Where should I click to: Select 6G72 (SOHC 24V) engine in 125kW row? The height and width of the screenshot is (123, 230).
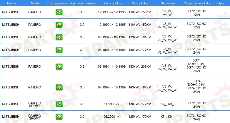point(196,117)
